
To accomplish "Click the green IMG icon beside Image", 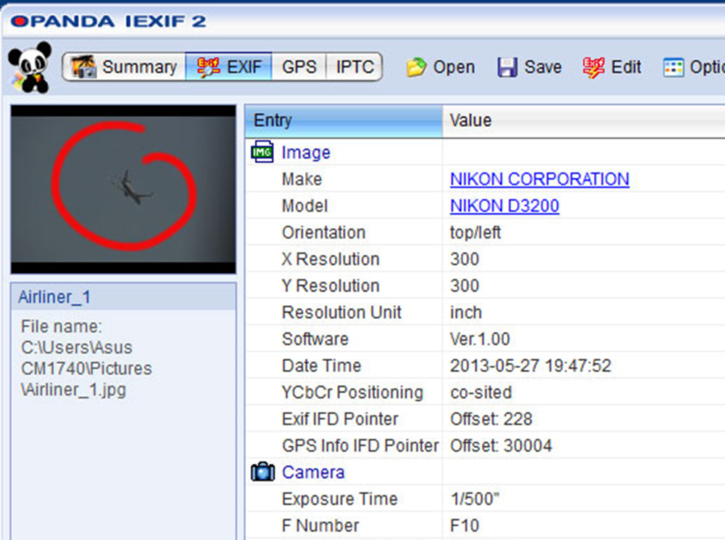I will 262,153.
